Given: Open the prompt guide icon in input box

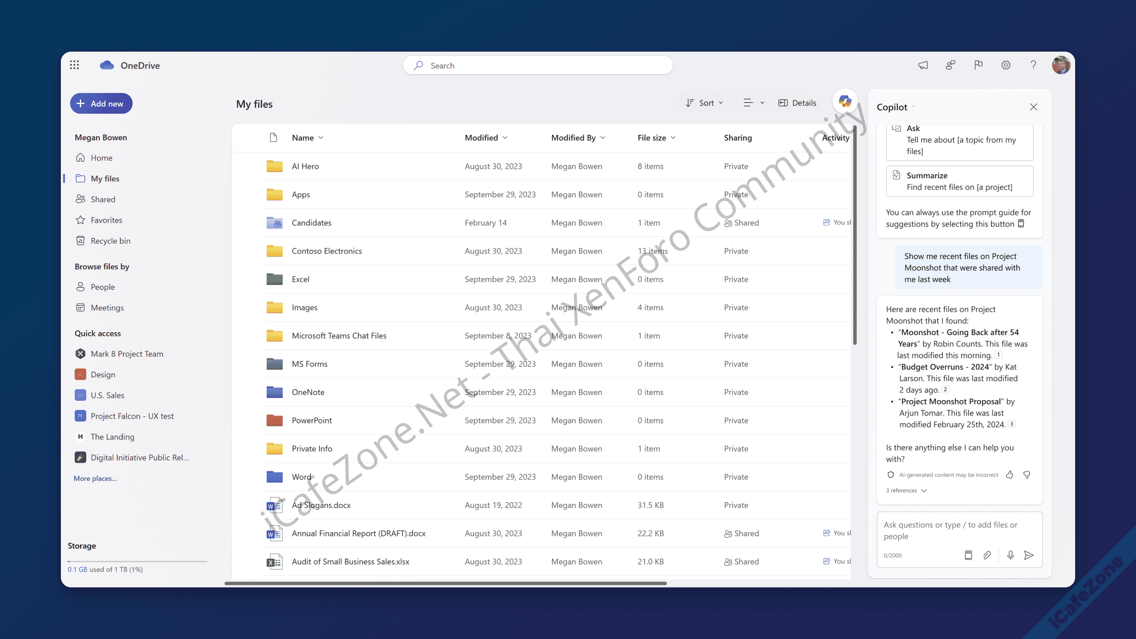Looking at the screenshot, I should 968,555.
